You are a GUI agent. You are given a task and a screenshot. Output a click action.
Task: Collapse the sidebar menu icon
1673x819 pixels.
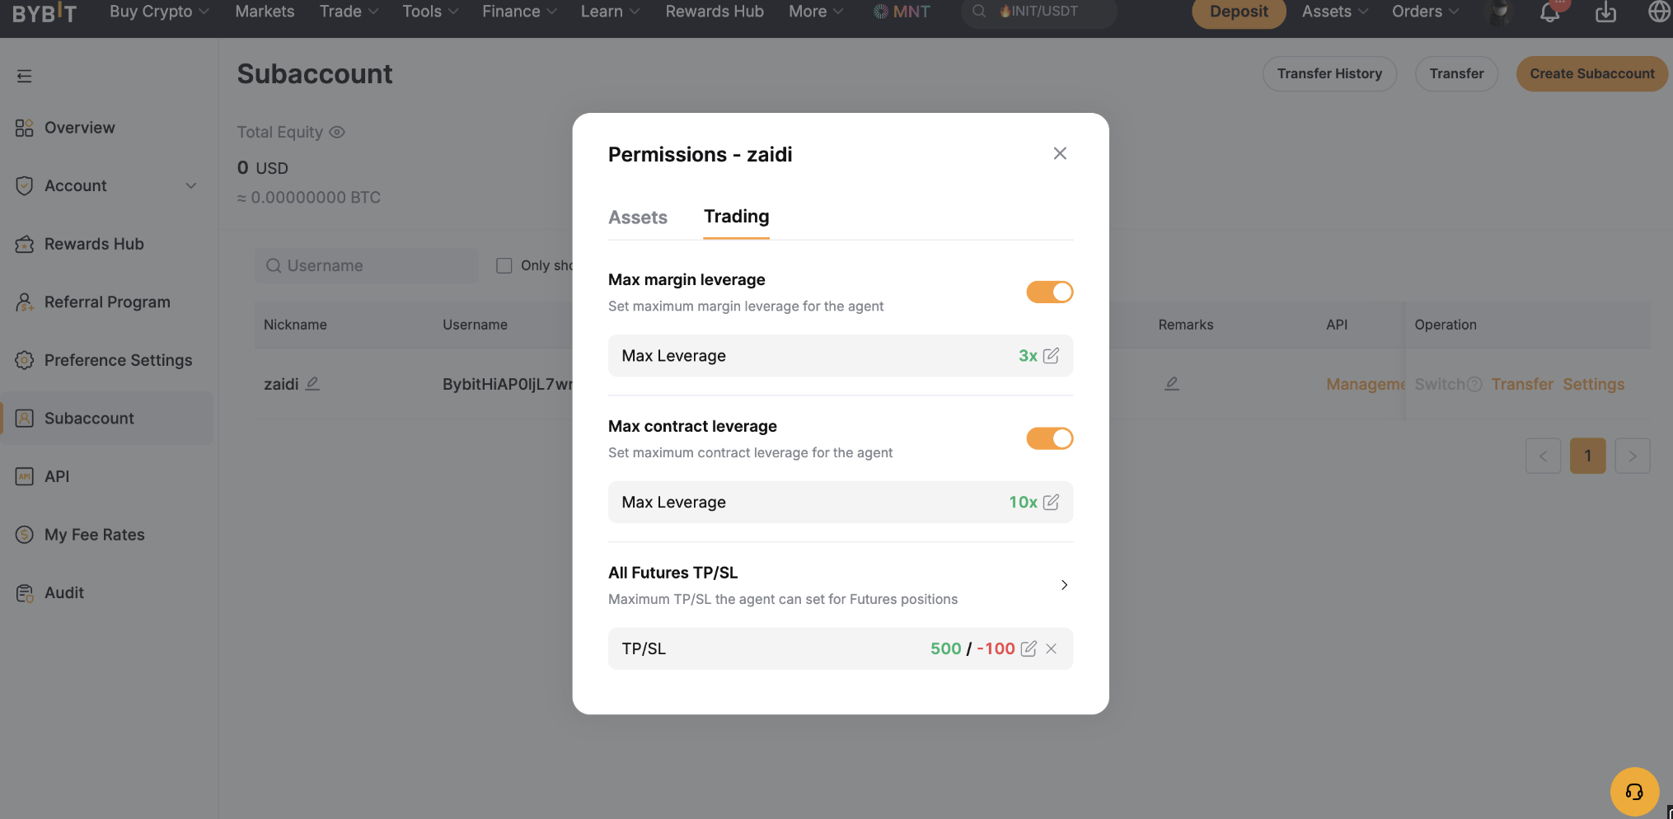pos(24,77)
